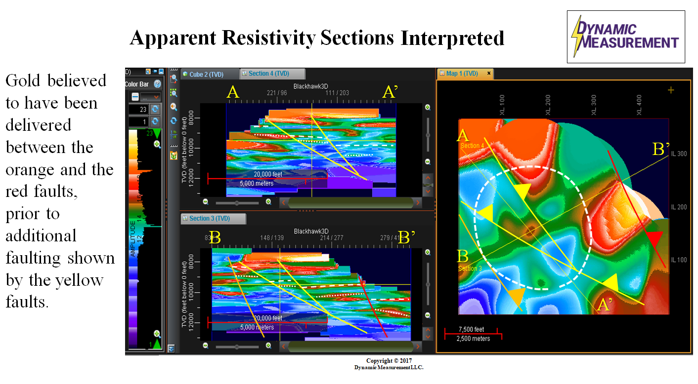The width and height of the screenshot is (698, 384).
Task: Click Section 3 horizontal scrollbar left arrow
Action: (283, 346)
